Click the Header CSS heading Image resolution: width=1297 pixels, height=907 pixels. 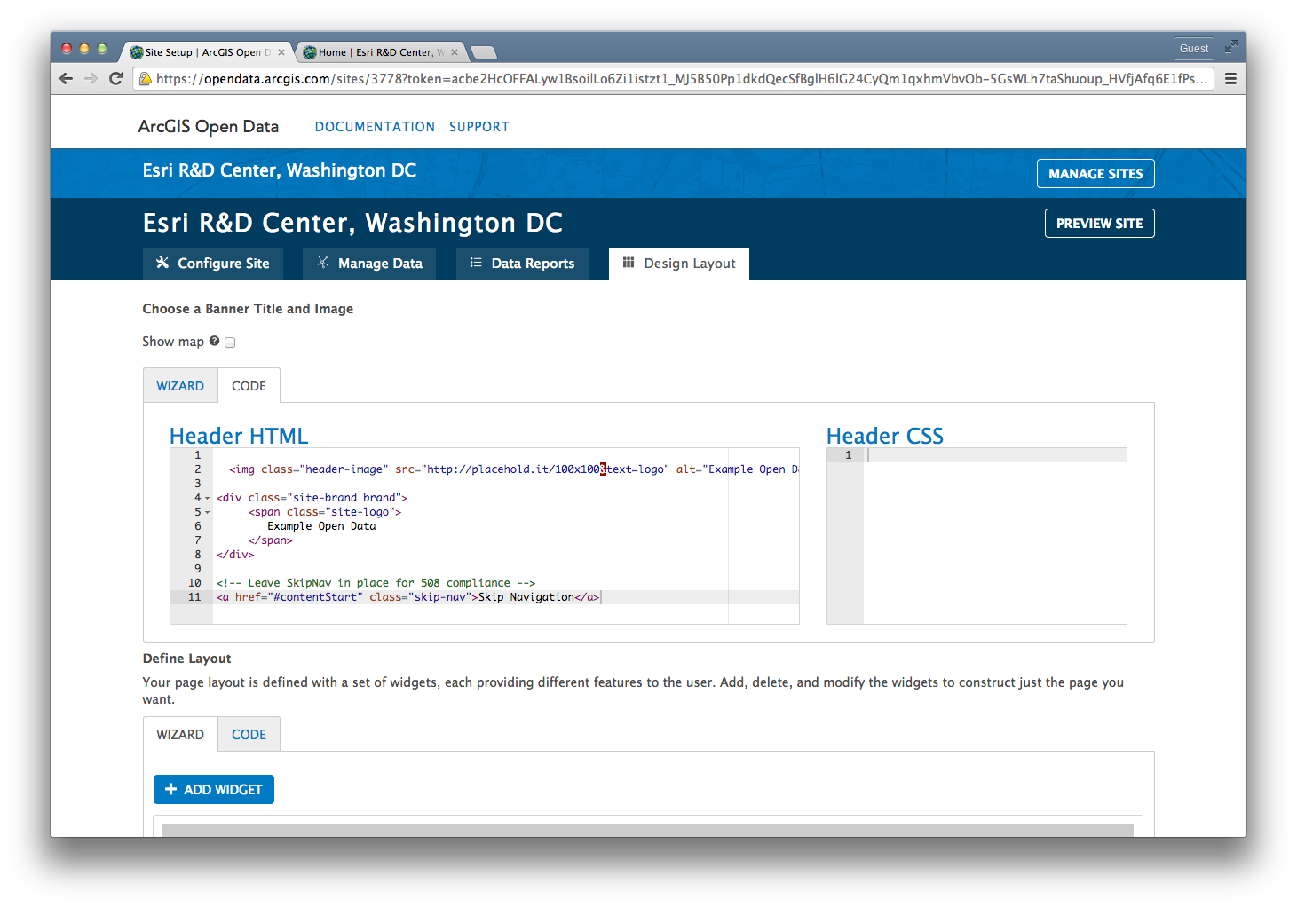[x=885, y=436]
